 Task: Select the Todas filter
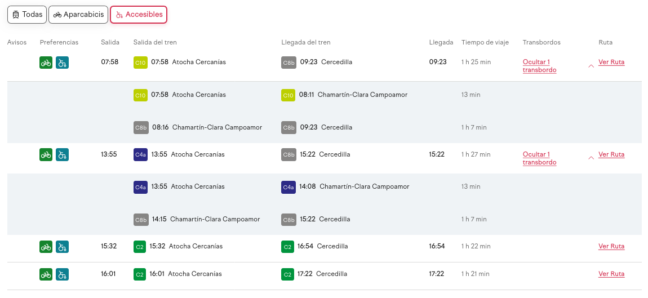[27, 15]
